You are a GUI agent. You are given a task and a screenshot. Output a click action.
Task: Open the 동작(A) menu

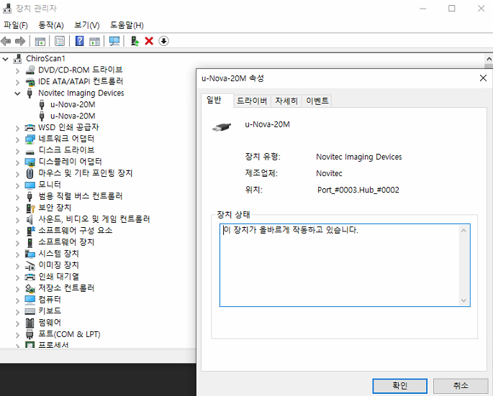[50, 25]
